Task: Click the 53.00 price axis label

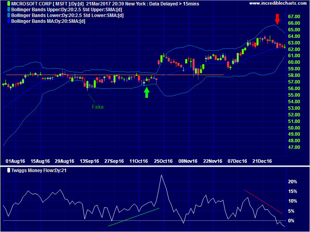Action: 294,108
